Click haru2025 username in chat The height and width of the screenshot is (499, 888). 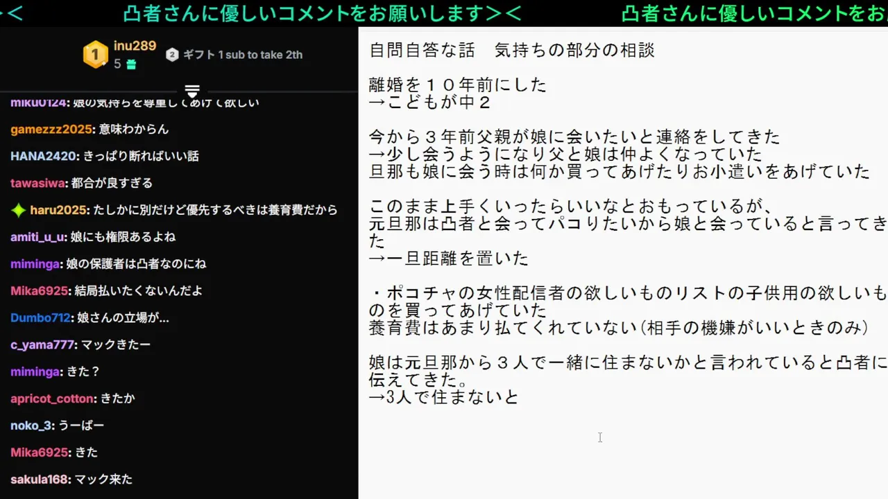point(58,210)
